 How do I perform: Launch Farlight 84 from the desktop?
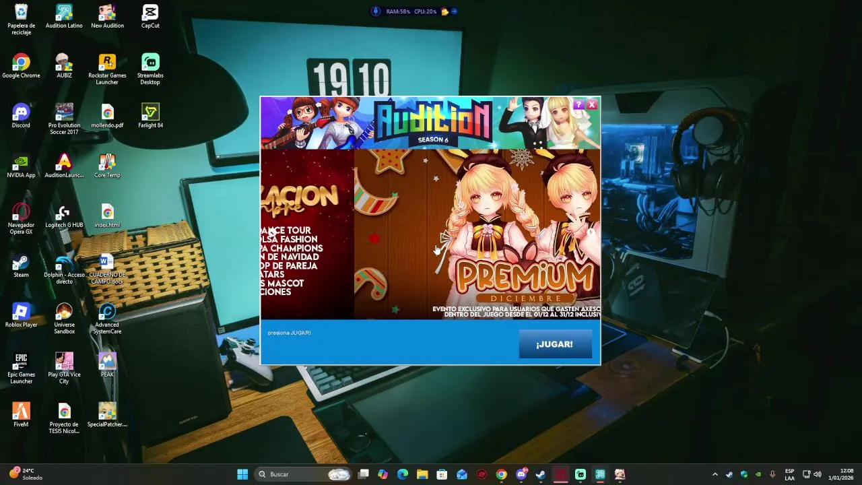150,116
